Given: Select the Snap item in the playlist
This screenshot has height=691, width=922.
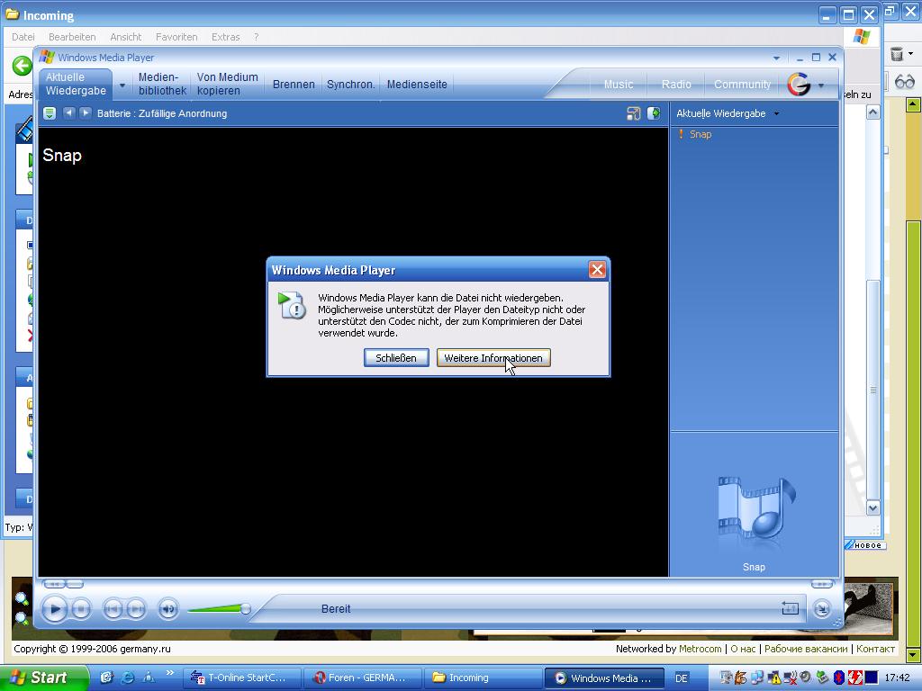Looking at the screenshot, I should click(700, 134).
